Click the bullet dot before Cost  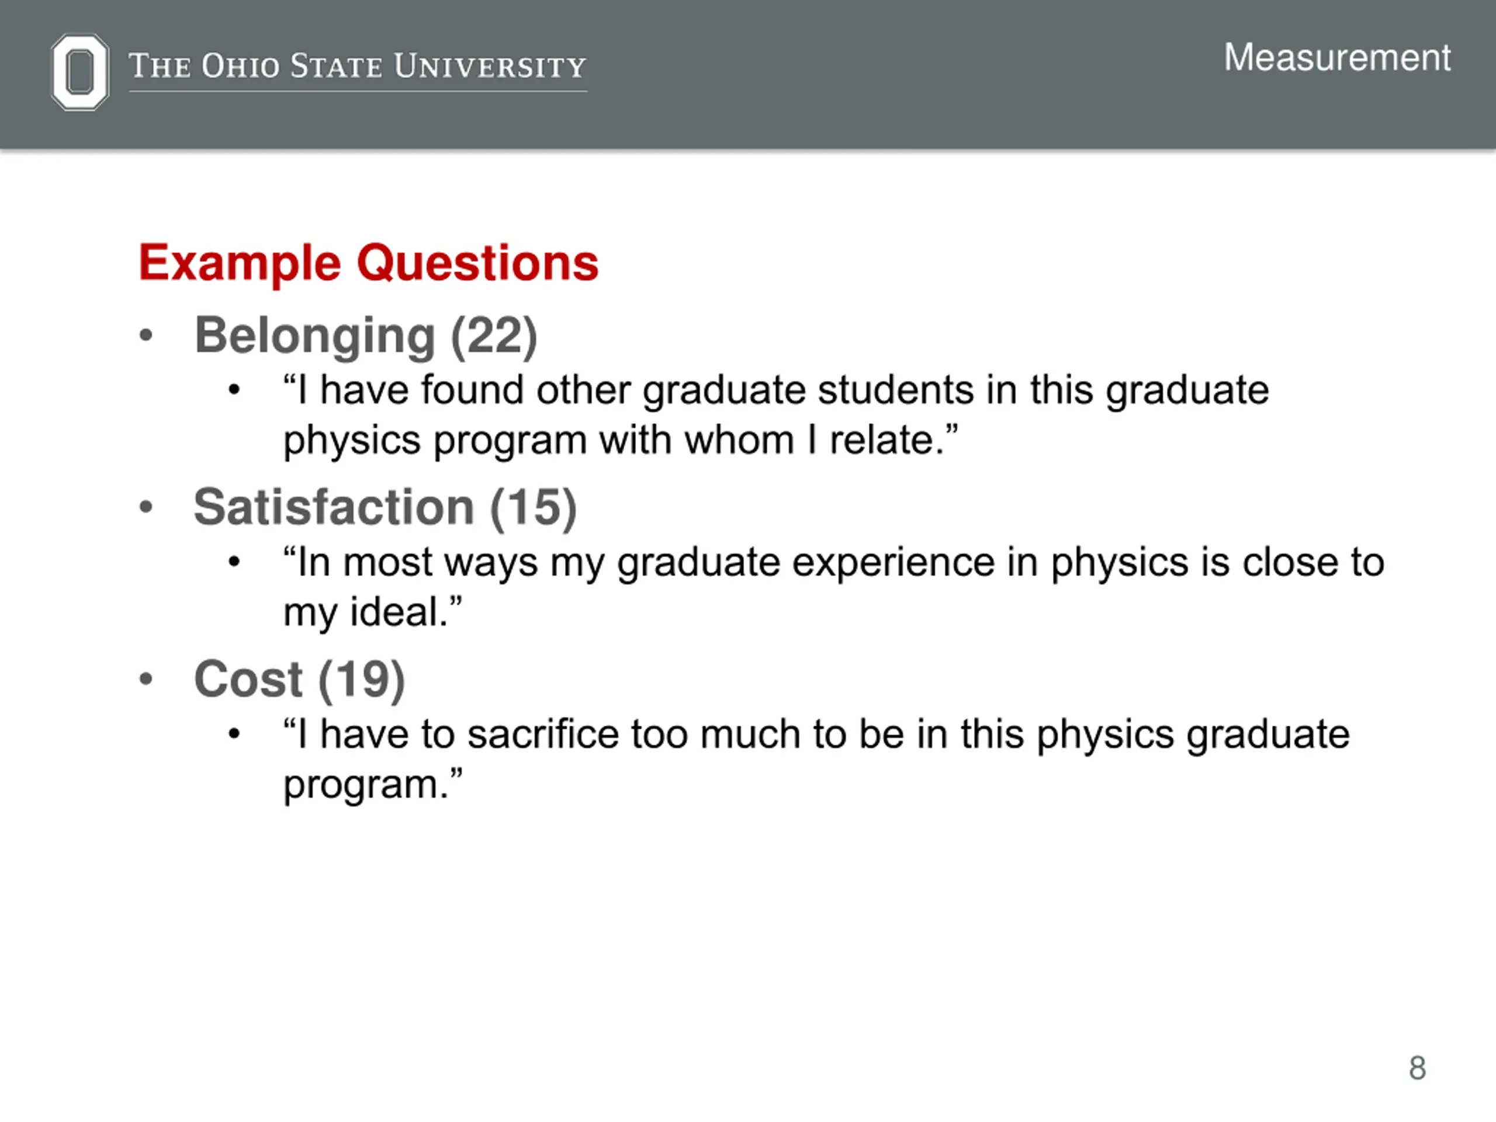tap(146, 678)
